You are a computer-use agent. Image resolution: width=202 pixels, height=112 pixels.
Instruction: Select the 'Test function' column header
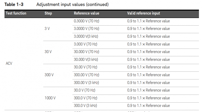pos(16,13)
